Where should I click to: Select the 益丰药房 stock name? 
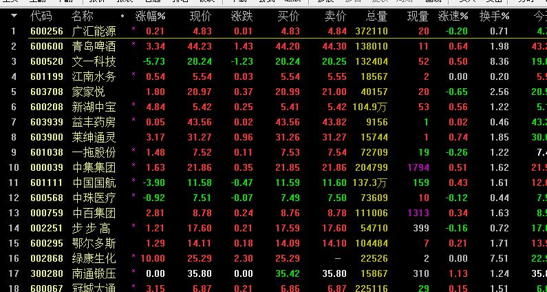pos(94,122)
